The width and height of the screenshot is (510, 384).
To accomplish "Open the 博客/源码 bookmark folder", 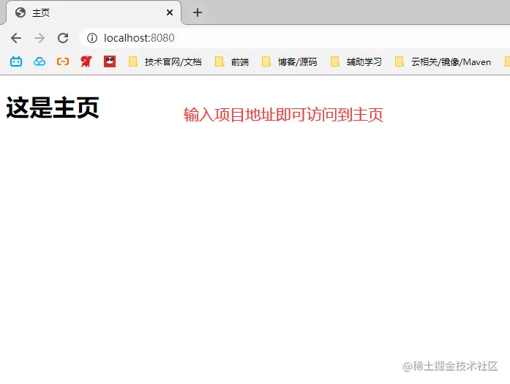I will 290,61.
